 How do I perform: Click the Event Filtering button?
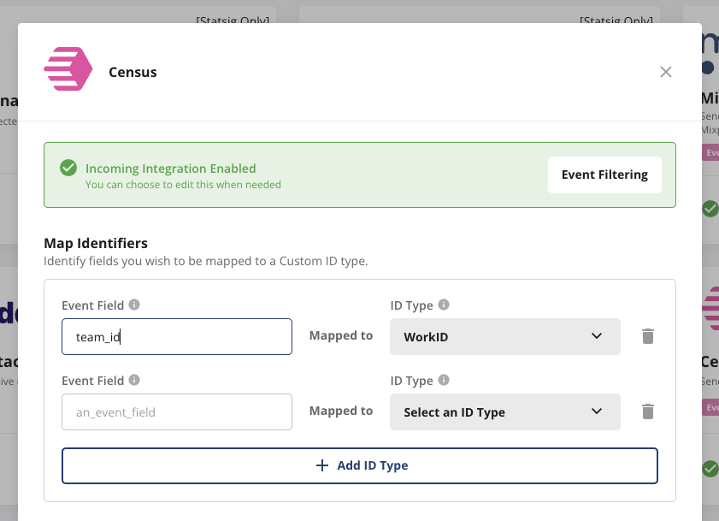pyautogui.click(x=604, y=174)
